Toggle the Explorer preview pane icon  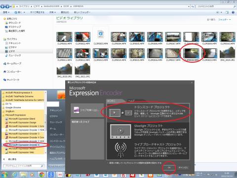click(227, 12)
